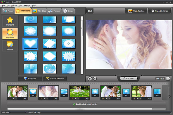The width and height of the screenshot is (173, 115).
Task: Click the play button under preview
Action: [x=90, y=79]
